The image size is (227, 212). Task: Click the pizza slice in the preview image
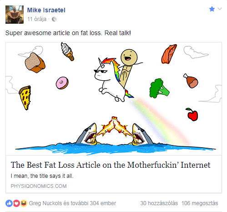pyautogui.click(x=25, y=98)
